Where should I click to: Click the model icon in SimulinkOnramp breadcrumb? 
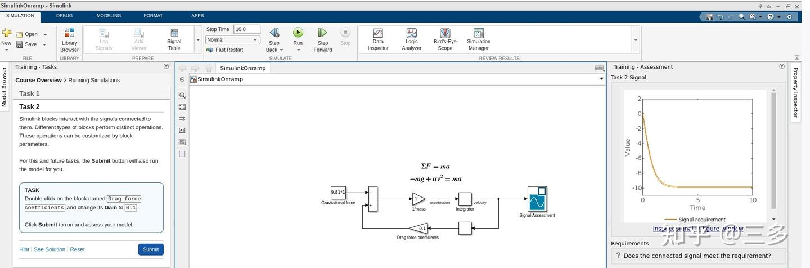tap(193, 79)
